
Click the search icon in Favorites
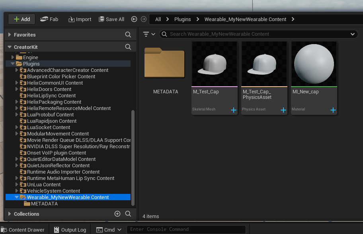pos(128,35)
